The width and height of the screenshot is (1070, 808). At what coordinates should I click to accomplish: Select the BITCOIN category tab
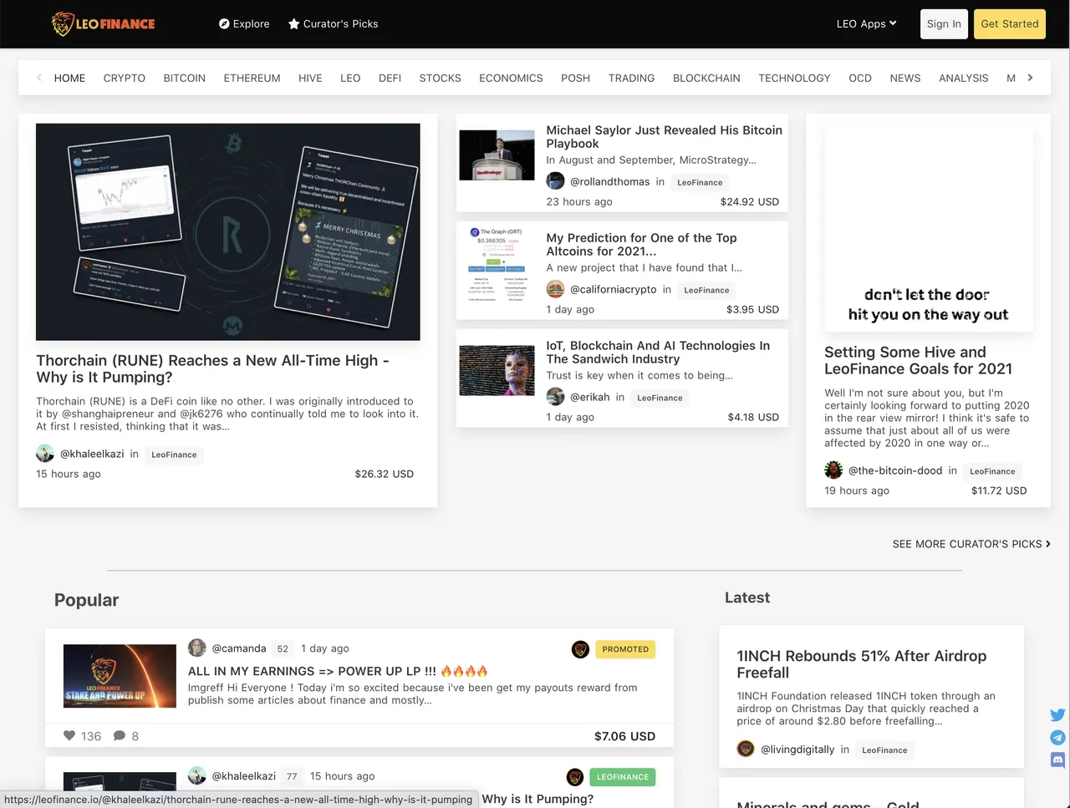pos(185,78)
